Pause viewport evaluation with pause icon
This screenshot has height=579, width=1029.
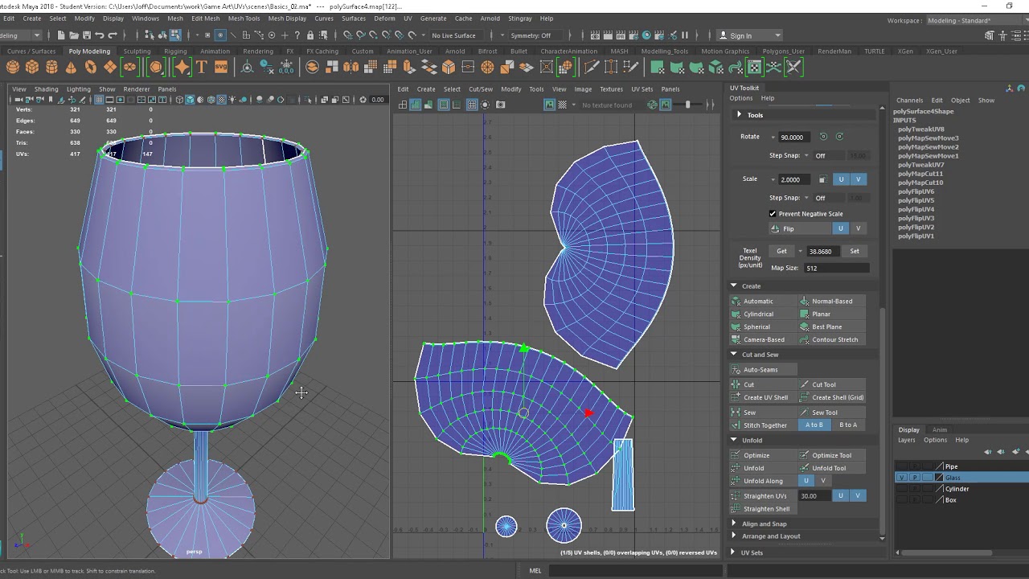point(685,35)
